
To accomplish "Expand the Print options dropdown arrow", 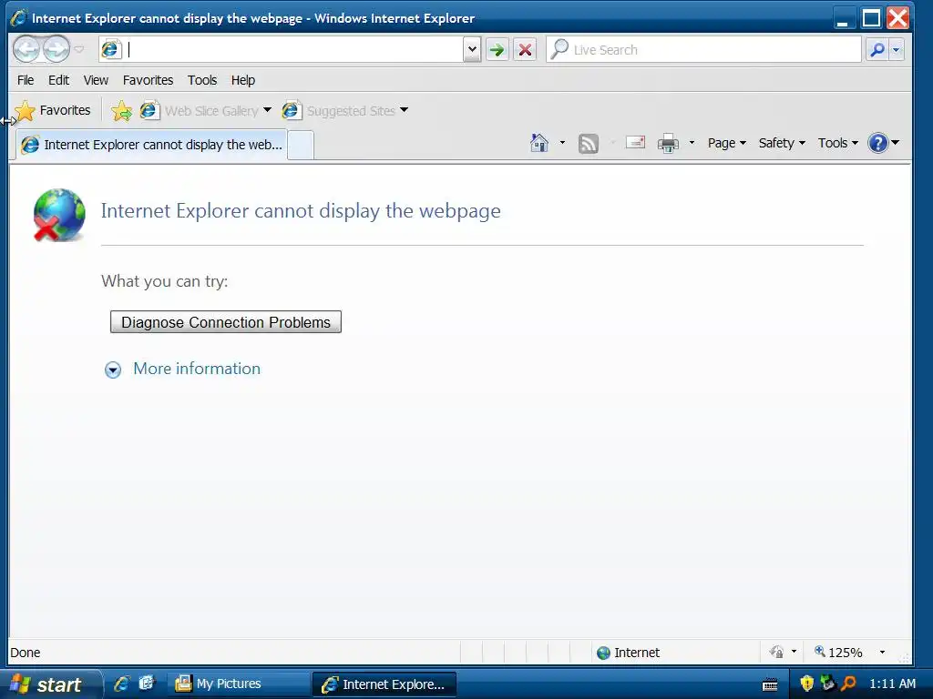I will tap(692, 143).
